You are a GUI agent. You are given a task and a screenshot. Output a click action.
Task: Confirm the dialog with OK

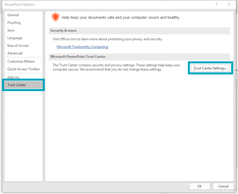tap(199, 186)
